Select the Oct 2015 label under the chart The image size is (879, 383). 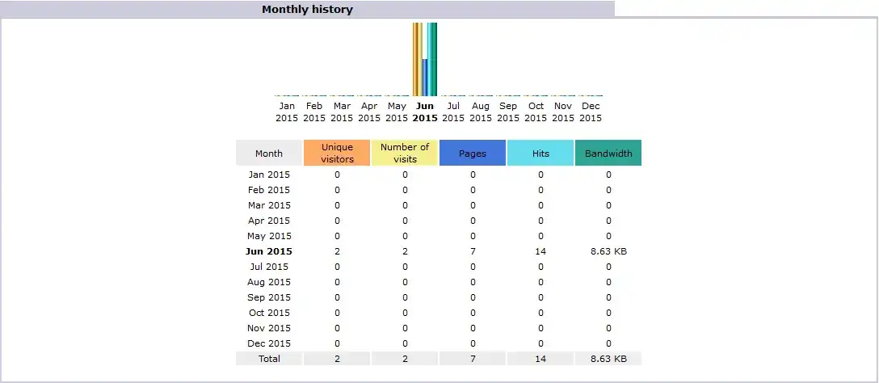click(536, 112)
